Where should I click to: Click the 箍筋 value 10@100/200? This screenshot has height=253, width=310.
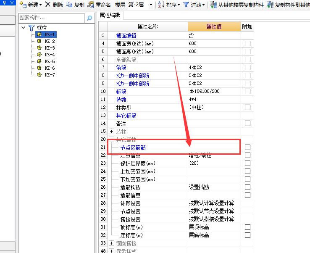pos(205,91)
